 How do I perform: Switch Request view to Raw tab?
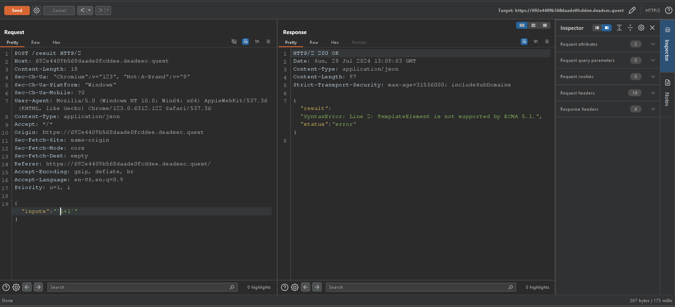[x=36, y=43]
